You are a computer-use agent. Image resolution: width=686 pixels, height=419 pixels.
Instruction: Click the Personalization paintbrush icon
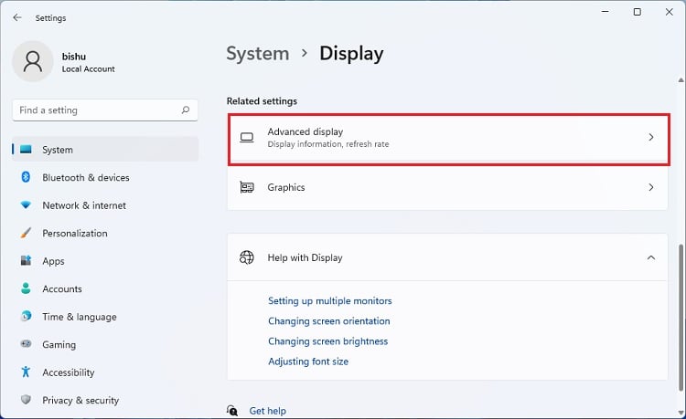[x=26, y=233]
